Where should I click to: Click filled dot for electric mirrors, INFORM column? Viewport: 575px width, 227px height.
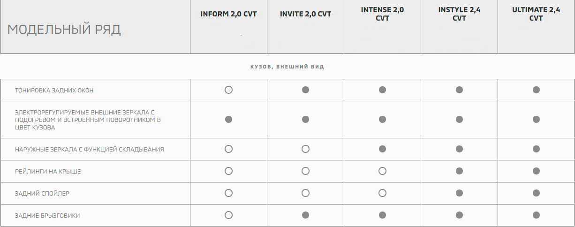point(228,120)
